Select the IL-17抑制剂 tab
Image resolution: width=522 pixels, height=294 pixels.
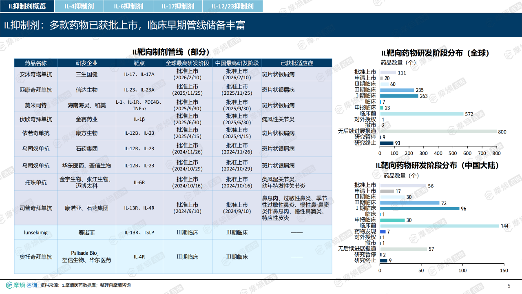[178, 6]
